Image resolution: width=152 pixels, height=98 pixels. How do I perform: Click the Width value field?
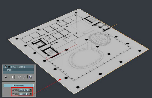point(24,94)
